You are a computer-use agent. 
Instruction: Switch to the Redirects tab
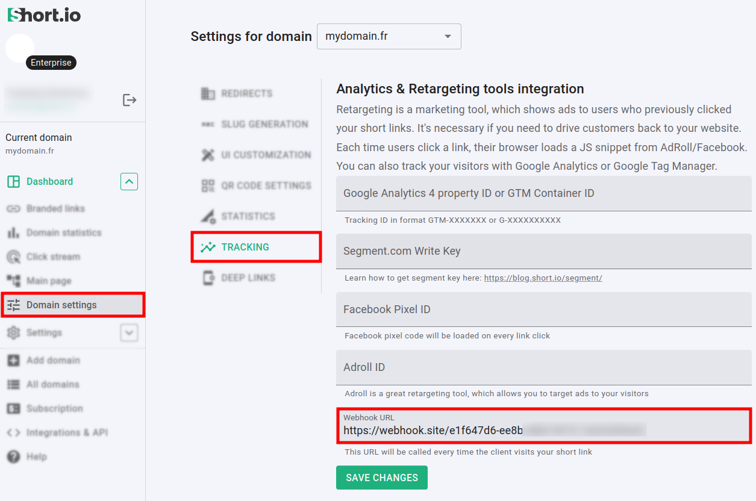[246, 93]
